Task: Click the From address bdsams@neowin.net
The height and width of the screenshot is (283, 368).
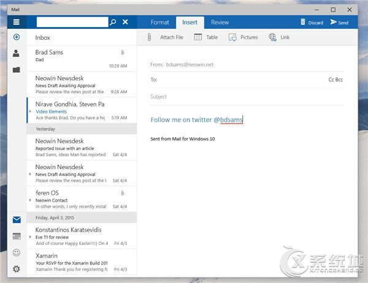Action: click(190, 65)
